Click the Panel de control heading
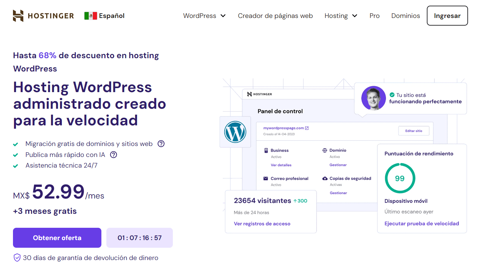The width and height of the screenshot is (482, 275). pyautogui.click(x=280, y=111)
